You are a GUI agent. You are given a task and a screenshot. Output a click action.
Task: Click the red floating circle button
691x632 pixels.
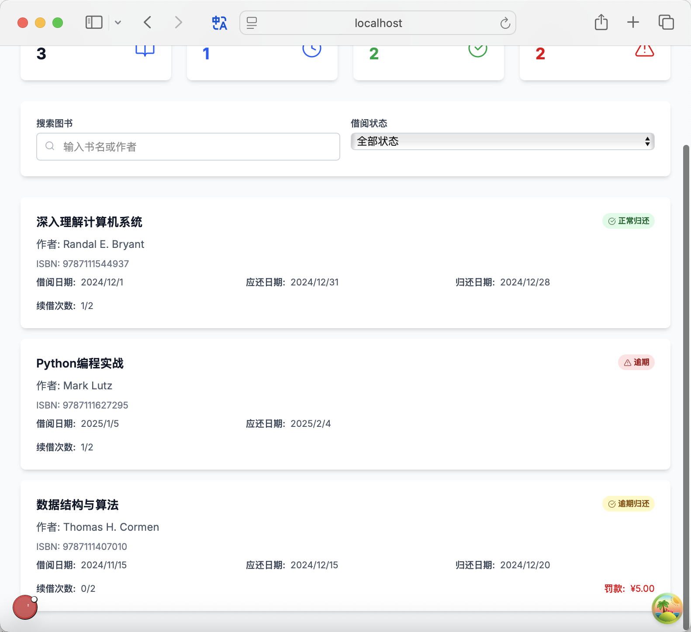(25, 607)
